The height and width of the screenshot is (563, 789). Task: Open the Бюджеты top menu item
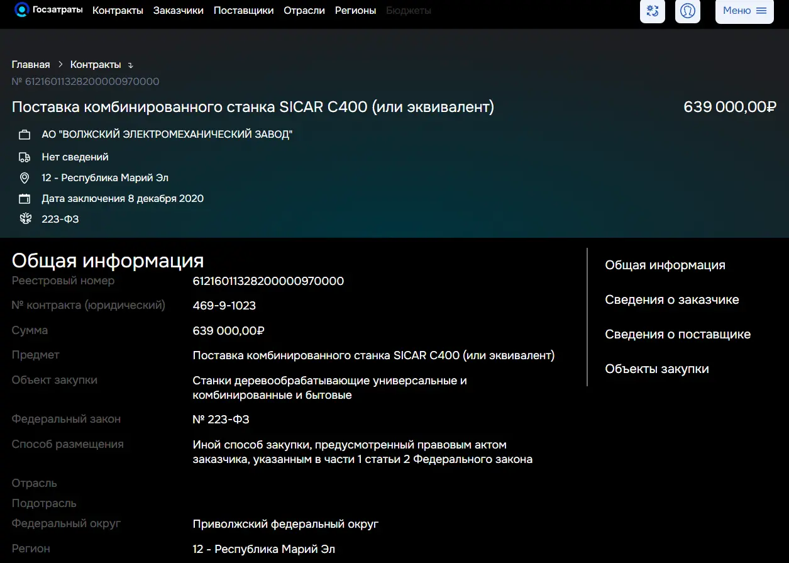(409, 10)
